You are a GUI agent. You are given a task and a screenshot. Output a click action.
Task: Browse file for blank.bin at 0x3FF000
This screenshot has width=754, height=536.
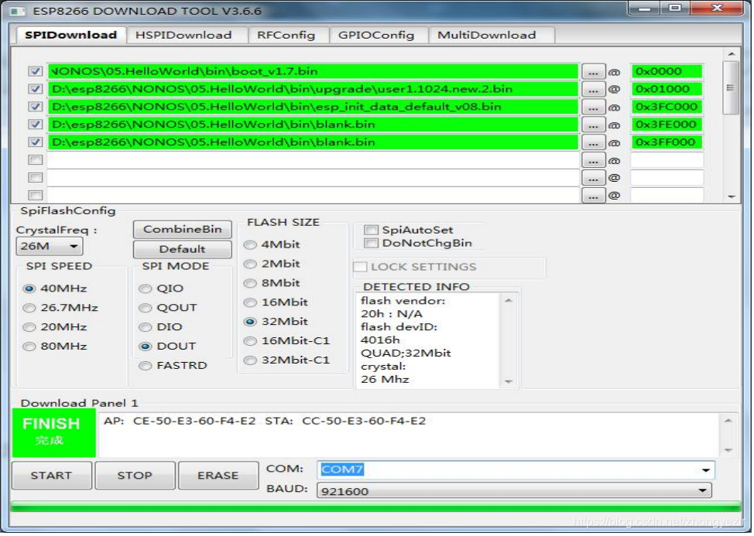(593, 143)
